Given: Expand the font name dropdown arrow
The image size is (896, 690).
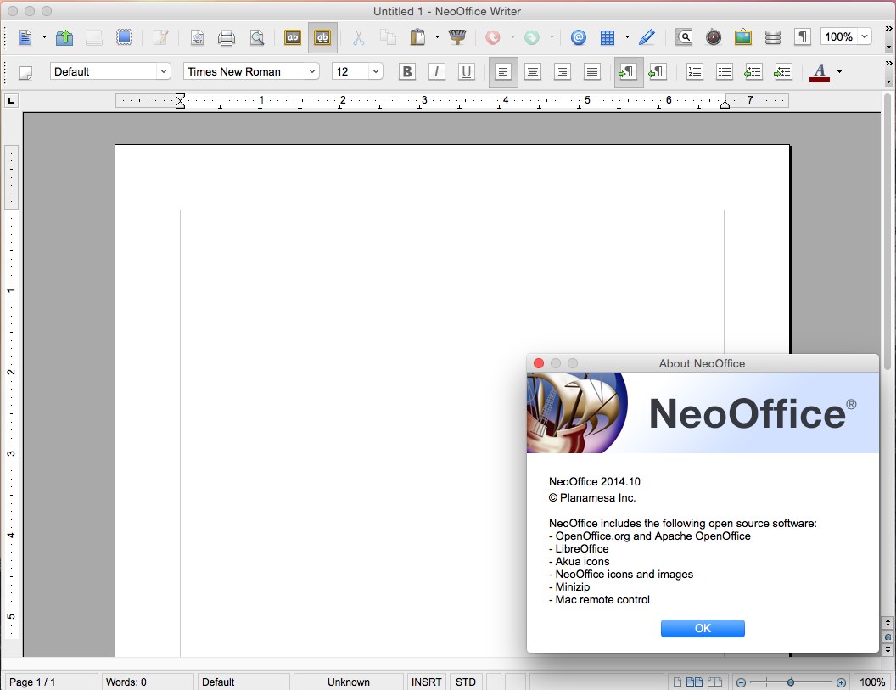Looking at the screenshot, I should (x=312, y=71).
